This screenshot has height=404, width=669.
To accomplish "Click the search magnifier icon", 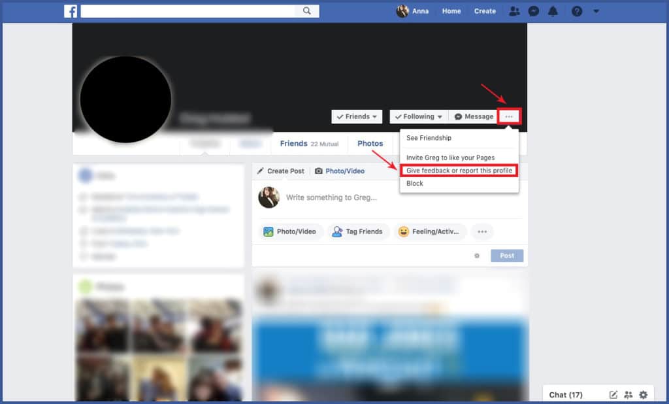I will coord(307,11).
